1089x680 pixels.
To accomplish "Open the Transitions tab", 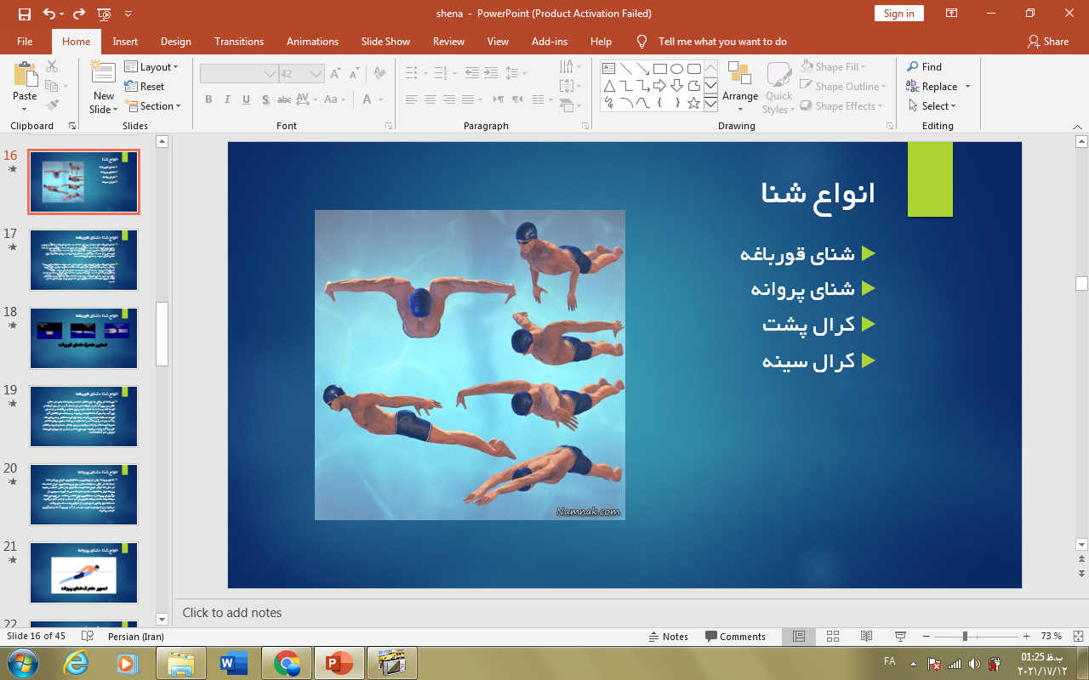I will click(239, 42).
